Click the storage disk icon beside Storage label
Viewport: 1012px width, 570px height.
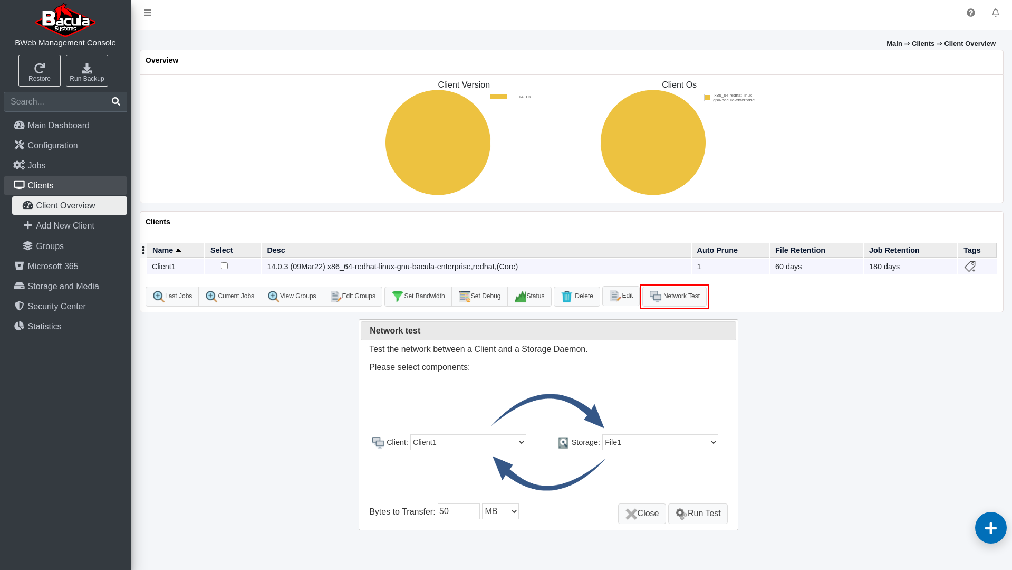tap(563, 443)
